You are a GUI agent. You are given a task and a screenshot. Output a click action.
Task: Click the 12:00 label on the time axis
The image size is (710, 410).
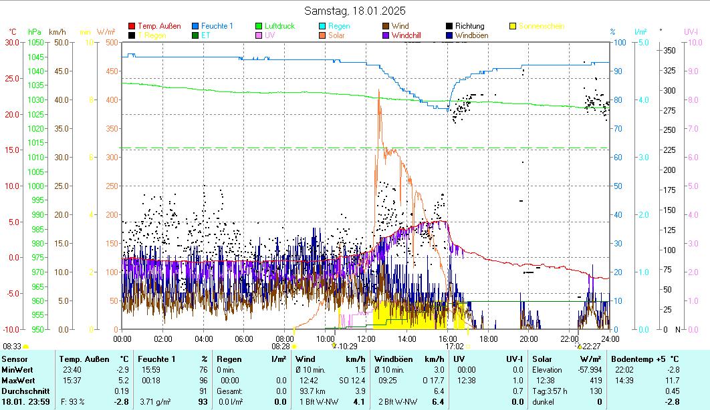pyautogui.click(x=366, y=339)
